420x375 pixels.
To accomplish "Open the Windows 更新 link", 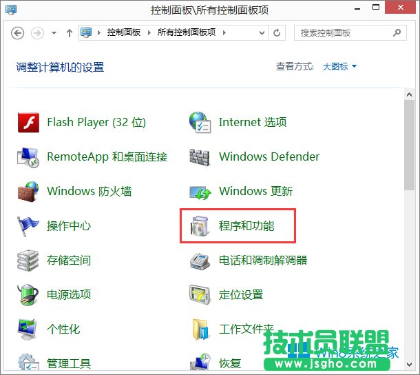I will (x=256, y=191).
